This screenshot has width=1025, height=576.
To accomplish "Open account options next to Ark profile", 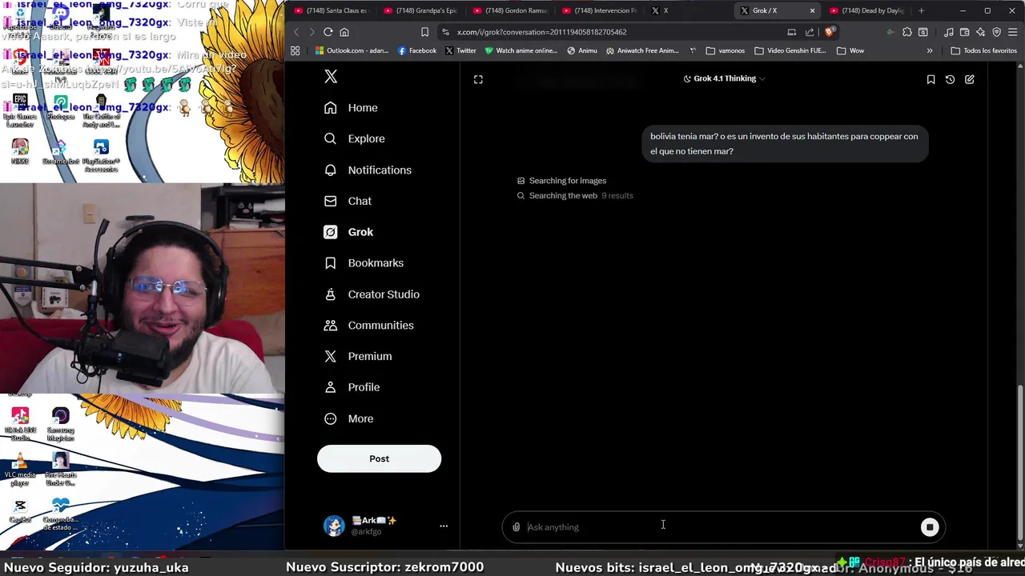I will pos(444,526).
